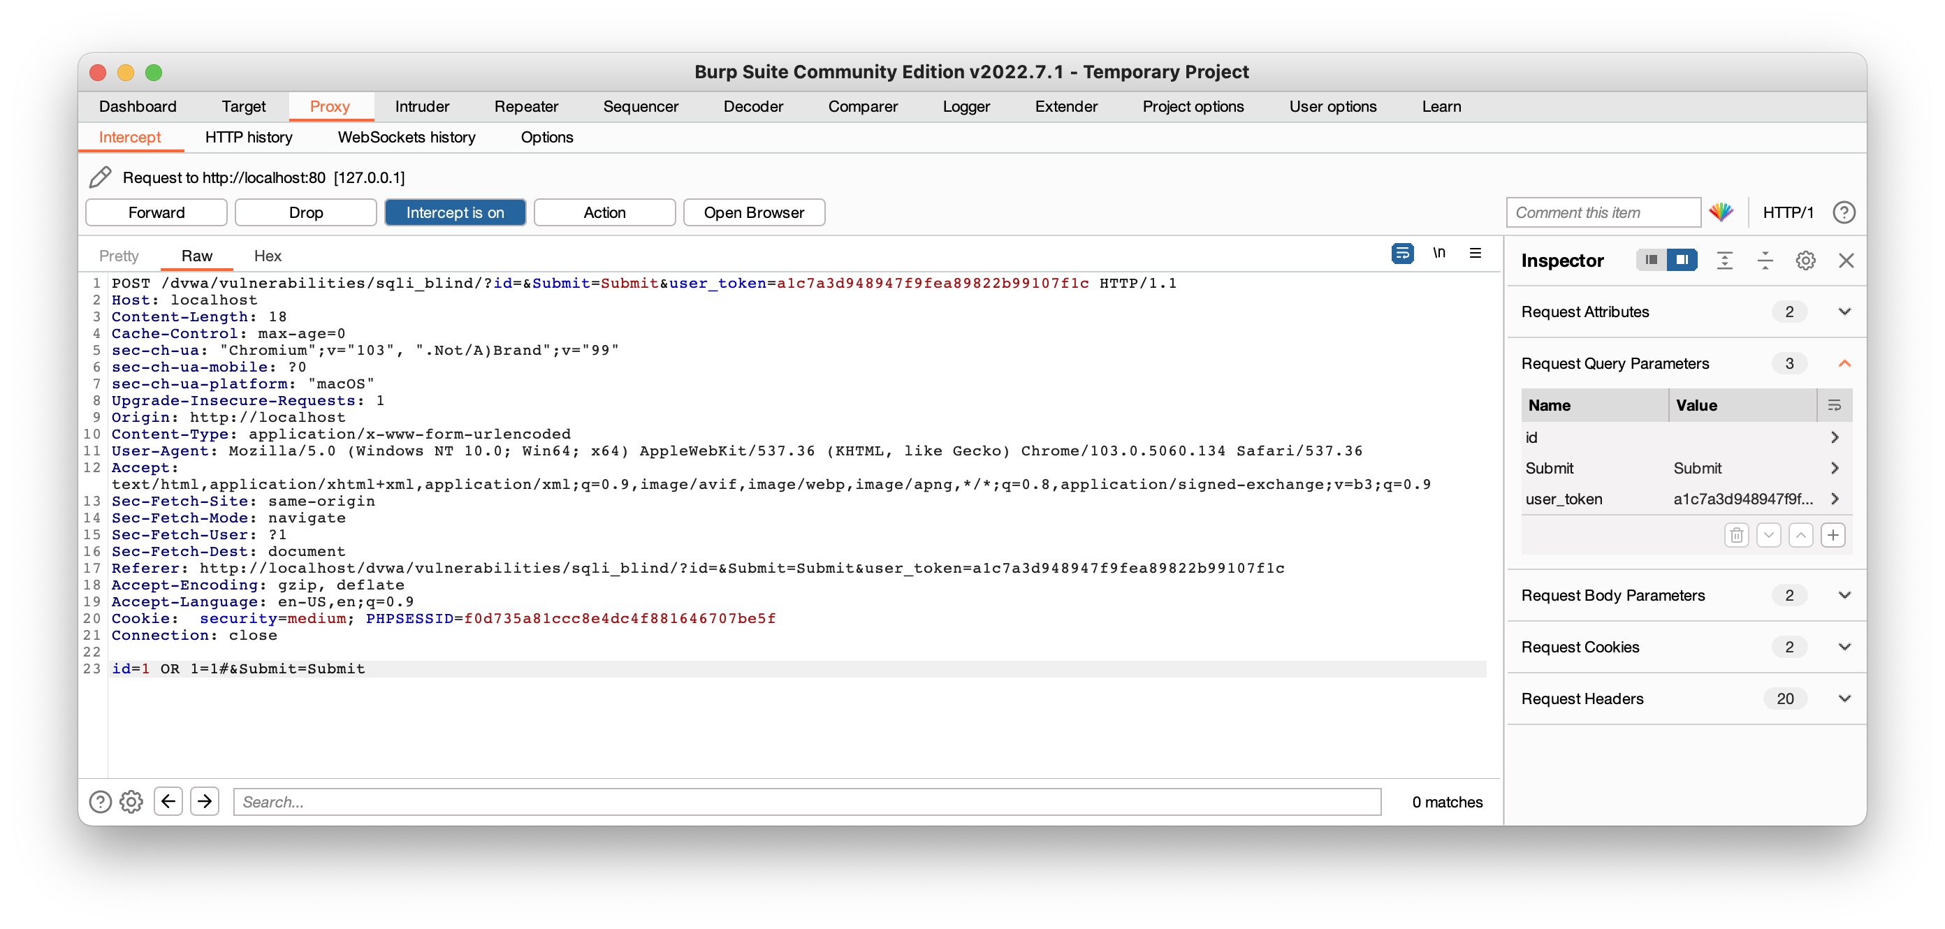The image size is (1945, 929).
Task: Click the move parameter up icon
Action: pyautogui.click(x=1801, y=535)
